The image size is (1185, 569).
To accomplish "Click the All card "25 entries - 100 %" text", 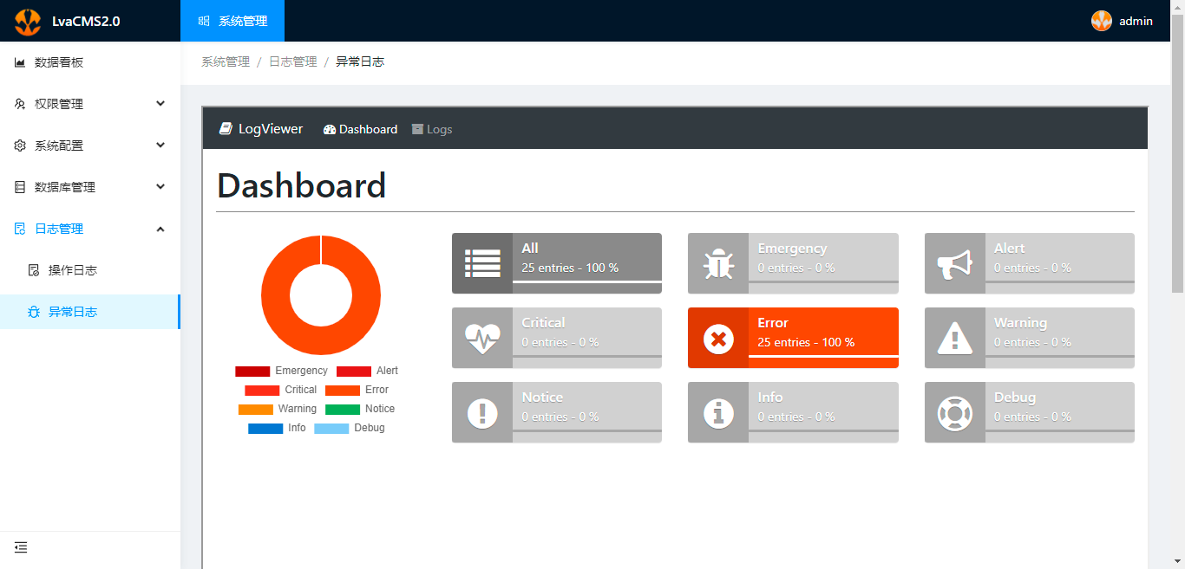I will click(570, 268).
